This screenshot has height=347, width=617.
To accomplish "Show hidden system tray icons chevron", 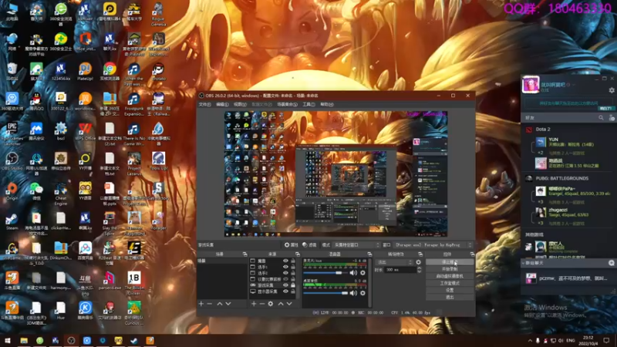I will (x=530, y=340).
